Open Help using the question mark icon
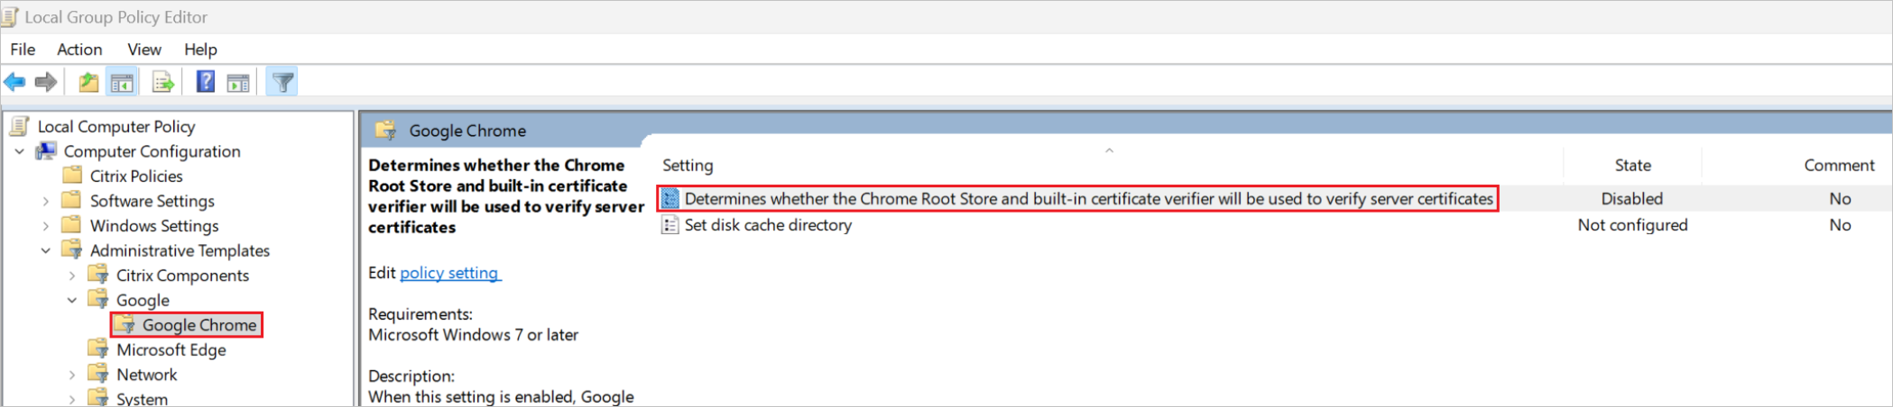Image resolution: width=1893 pixels, height=407 pixels. coord(206,82)
